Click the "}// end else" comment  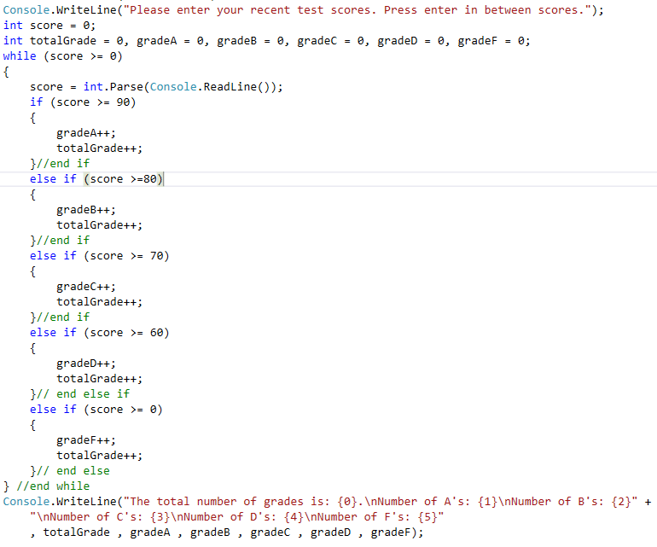[x=70, y=471]
